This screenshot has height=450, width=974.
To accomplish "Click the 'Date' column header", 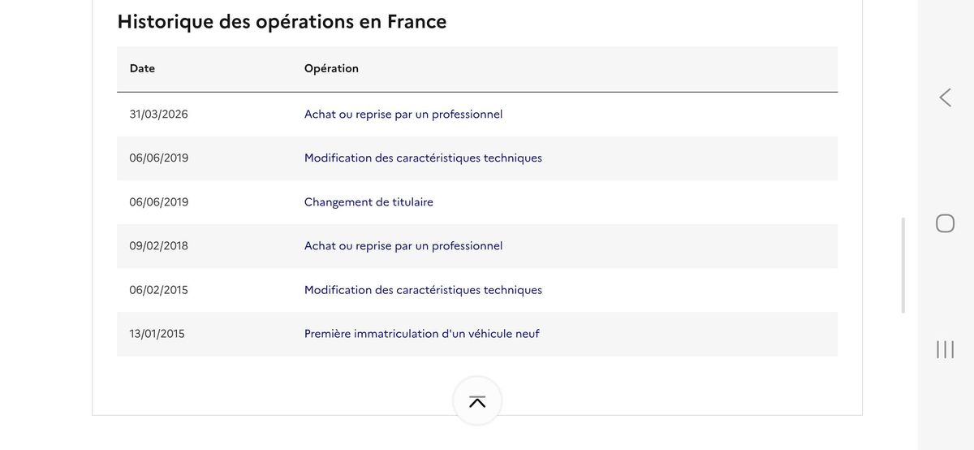I will pyautogui.click(x=142, y=68).
